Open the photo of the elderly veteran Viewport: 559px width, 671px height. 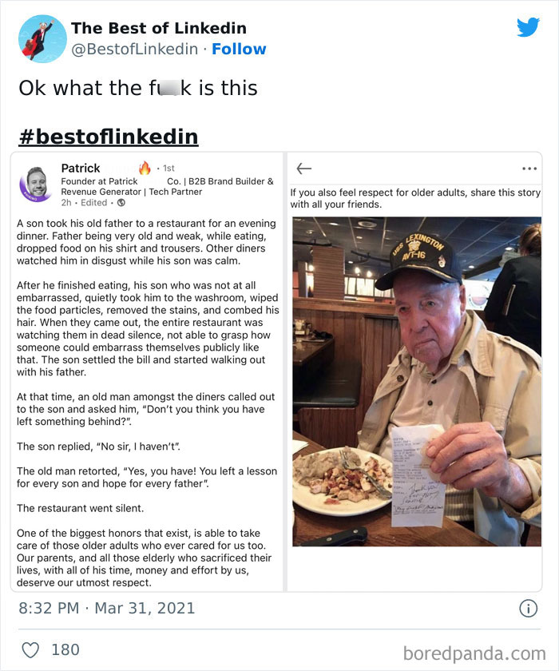pos(416,382)
